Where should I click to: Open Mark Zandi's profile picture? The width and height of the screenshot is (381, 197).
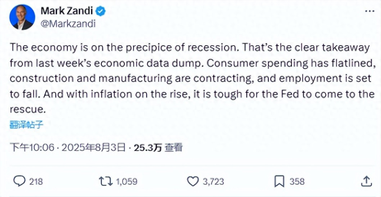pyautogui.click(x=22, y=17)
